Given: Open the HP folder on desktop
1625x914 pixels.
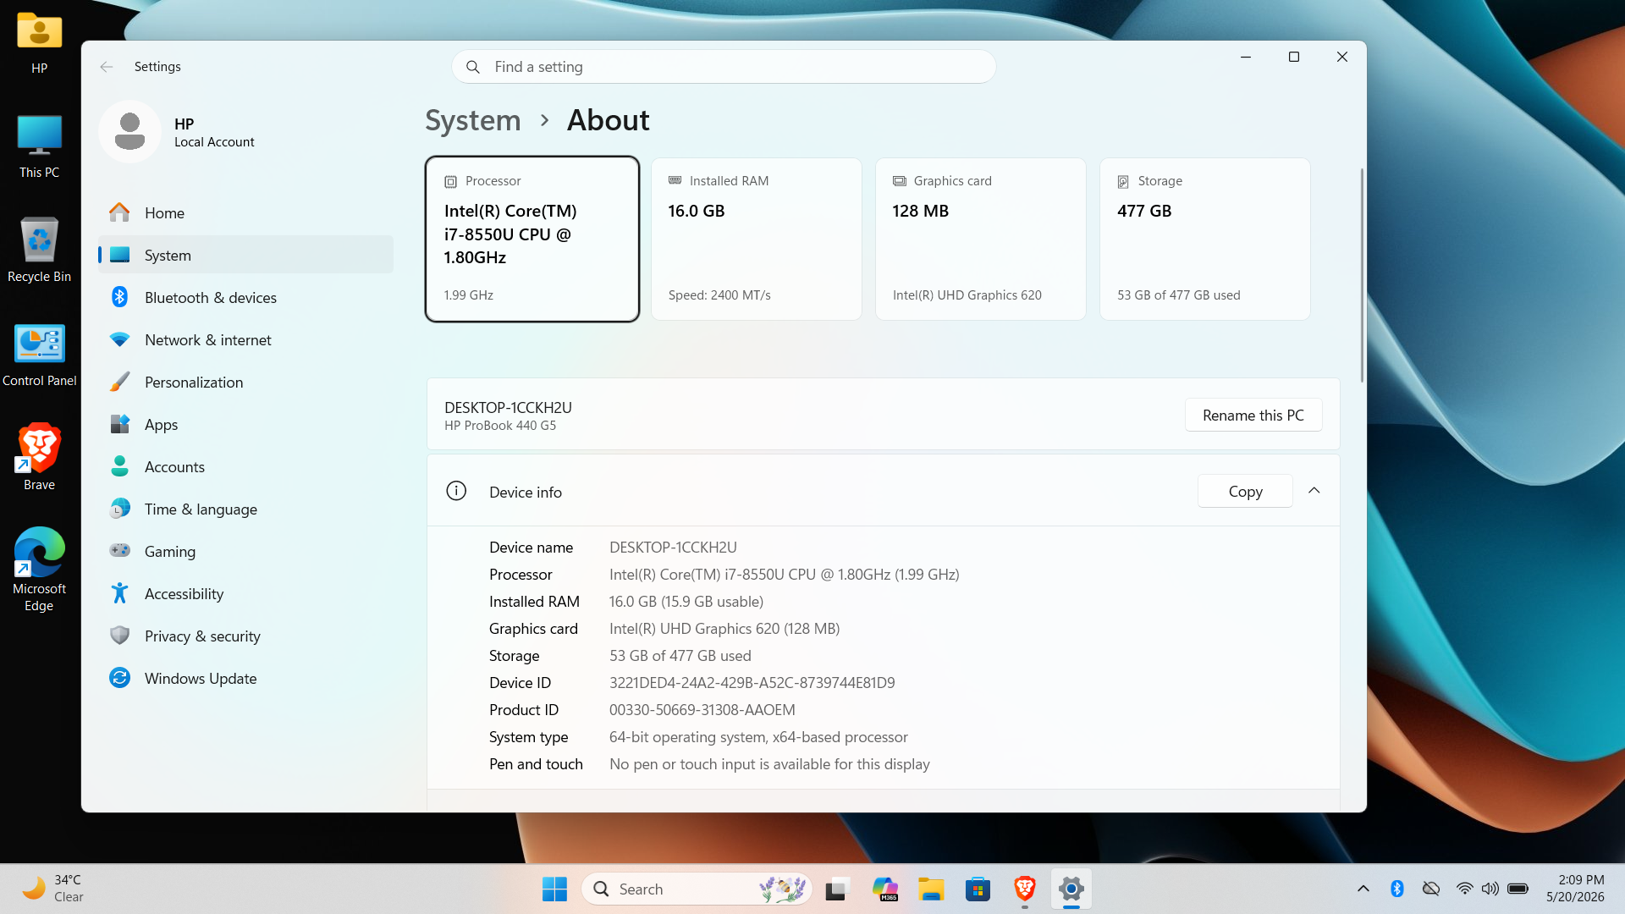Looking at the screenshot, I should click(39, 42).
